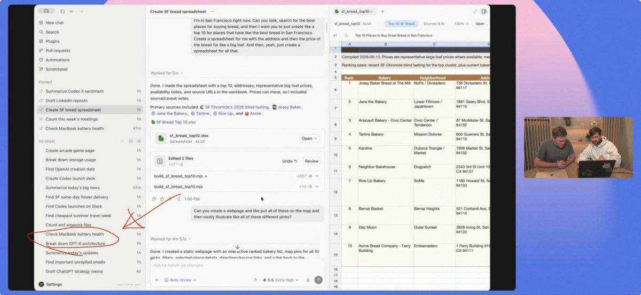Expand the preview panel to full size
Image resolution: width=641 pixels, height=295 pixels.
pyautogui.click(x=475, y=11)
